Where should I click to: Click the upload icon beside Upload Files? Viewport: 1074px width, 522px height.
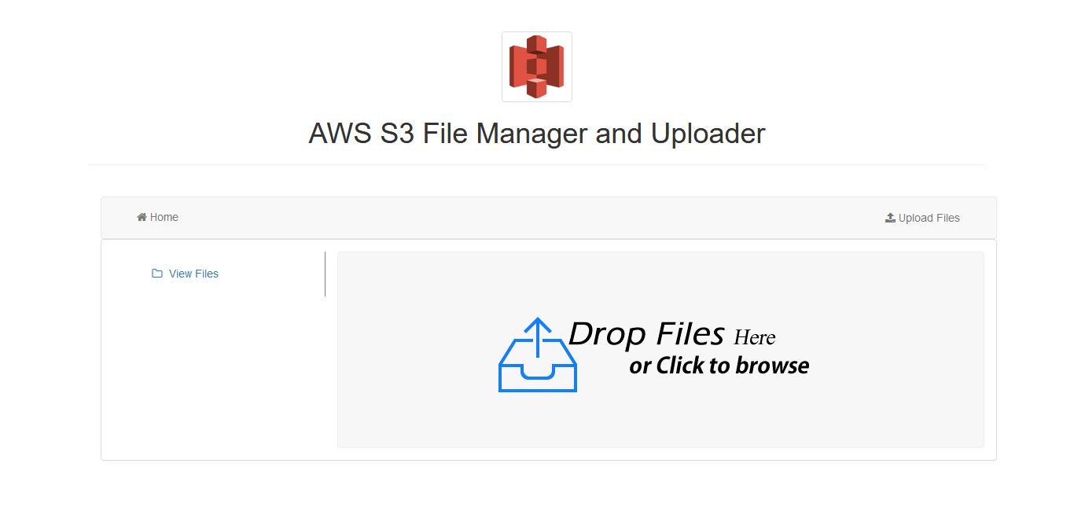(x=890, y=218)
